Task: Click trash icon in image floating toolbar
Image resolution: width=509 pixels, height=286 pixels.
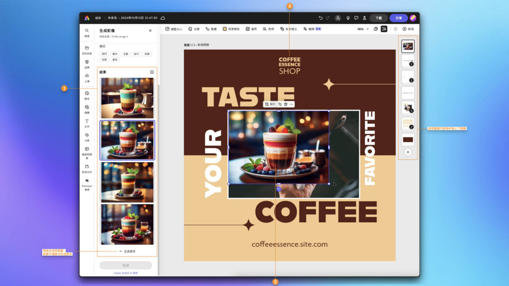Action: point(286,104)
